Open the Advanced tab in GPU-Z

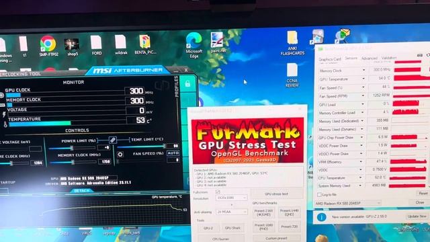[x=369, y=58]
